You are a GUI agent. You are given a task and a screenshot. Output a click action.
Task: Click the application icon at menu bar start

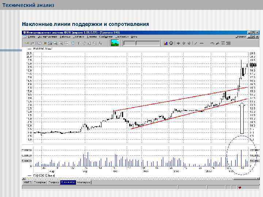[x=24, y=37]
